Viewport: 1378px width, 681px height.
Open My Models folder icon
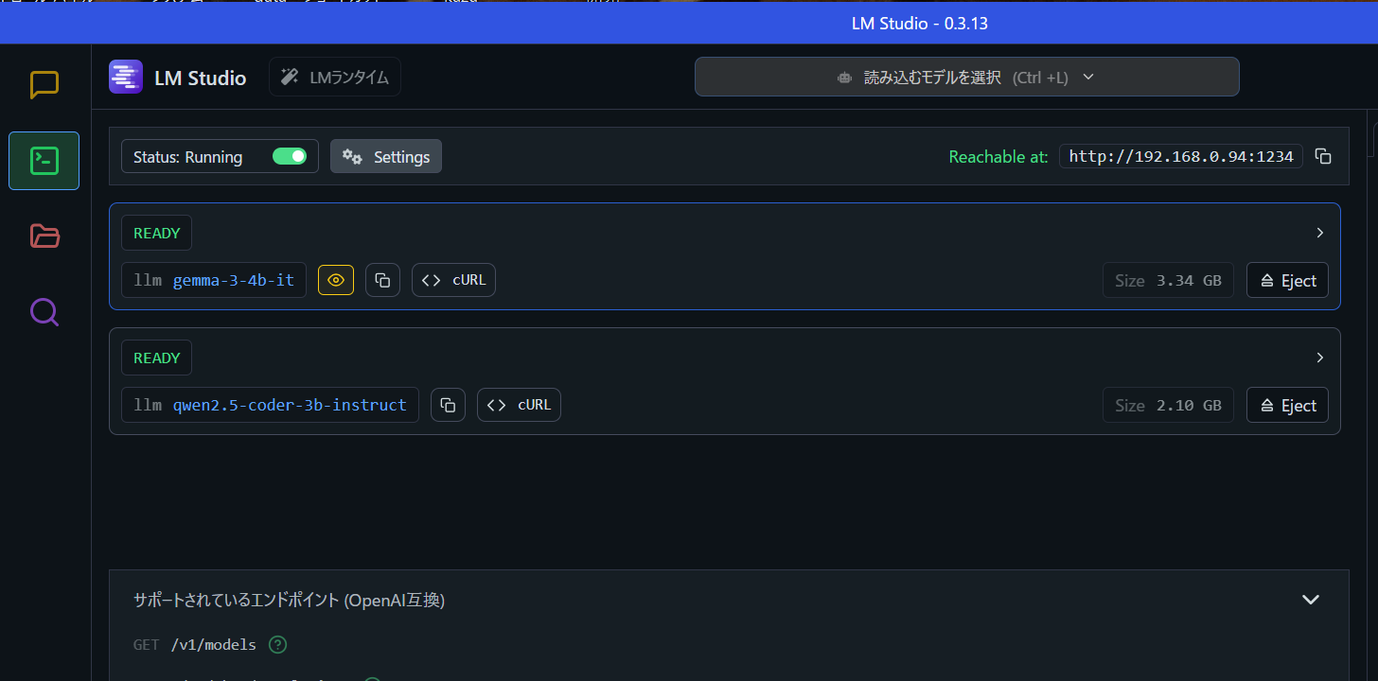[44, 236]
